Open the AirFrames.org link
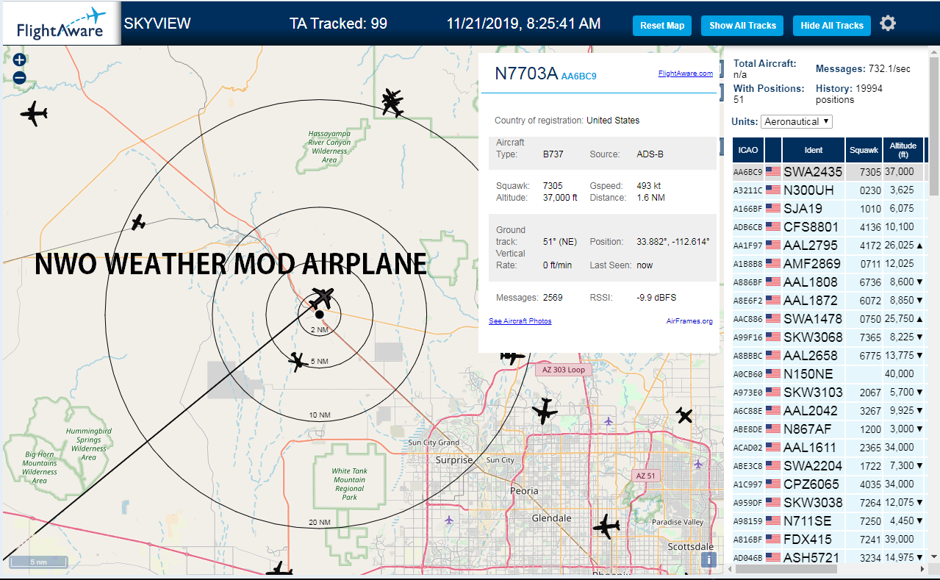Viewport: 940px width, 580px height. coord(689,321)
